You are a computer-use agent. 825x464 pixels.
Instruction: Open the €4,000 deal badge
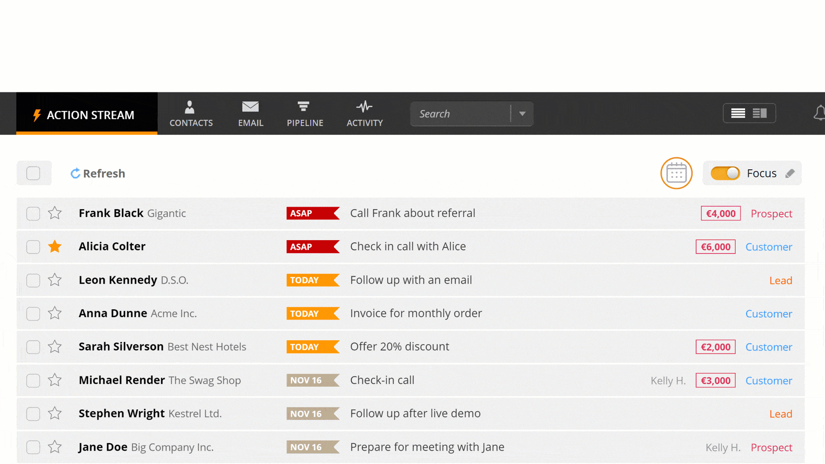pos(721,214)
